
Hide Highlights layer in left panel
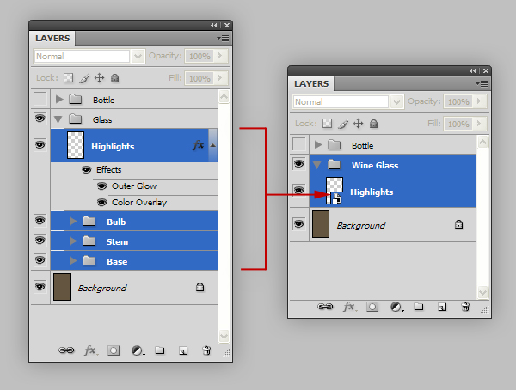coord(40,144)
